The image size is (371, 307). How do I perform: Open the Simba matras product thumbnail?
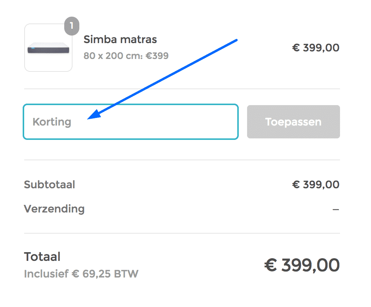click(48, 48)
